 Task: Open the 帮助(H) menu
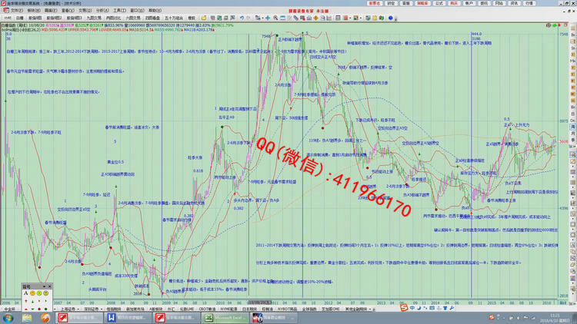155,10
